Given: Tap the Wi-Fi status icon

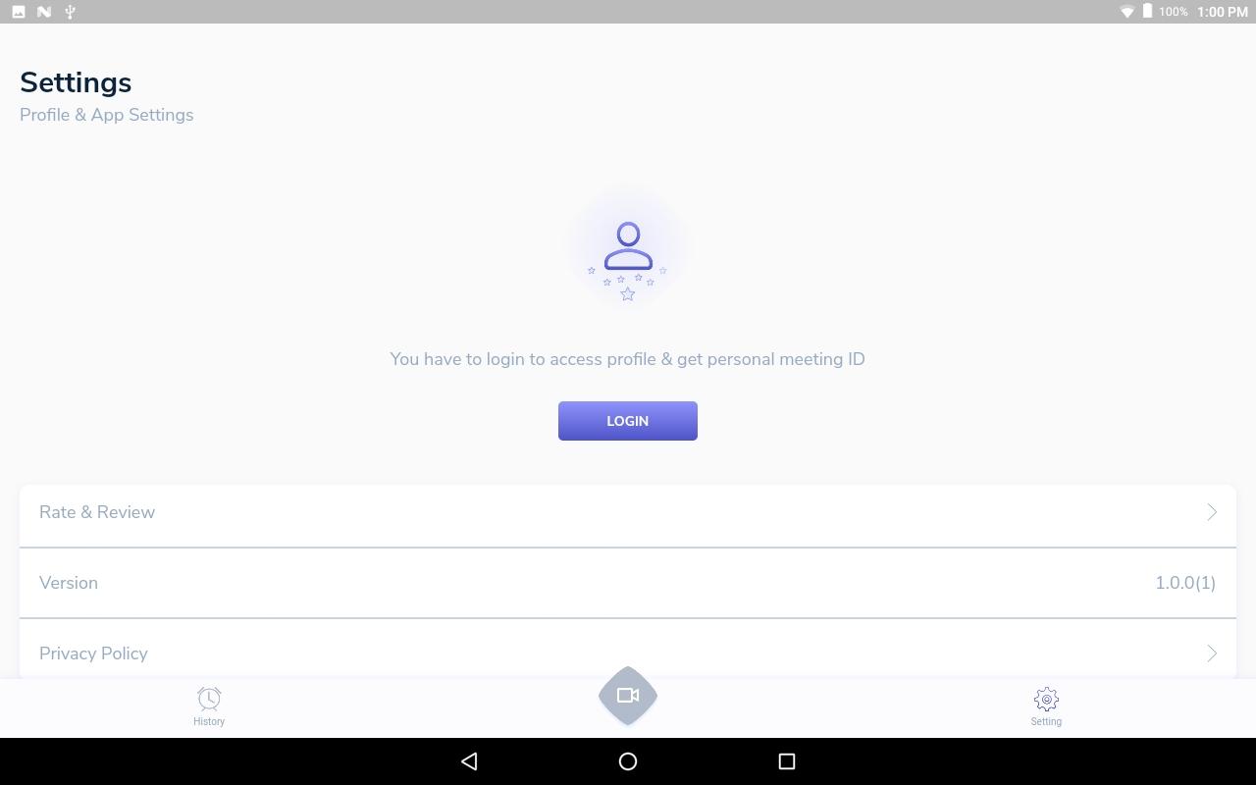Looking at the screenshot, I should tap(1127, 12).
